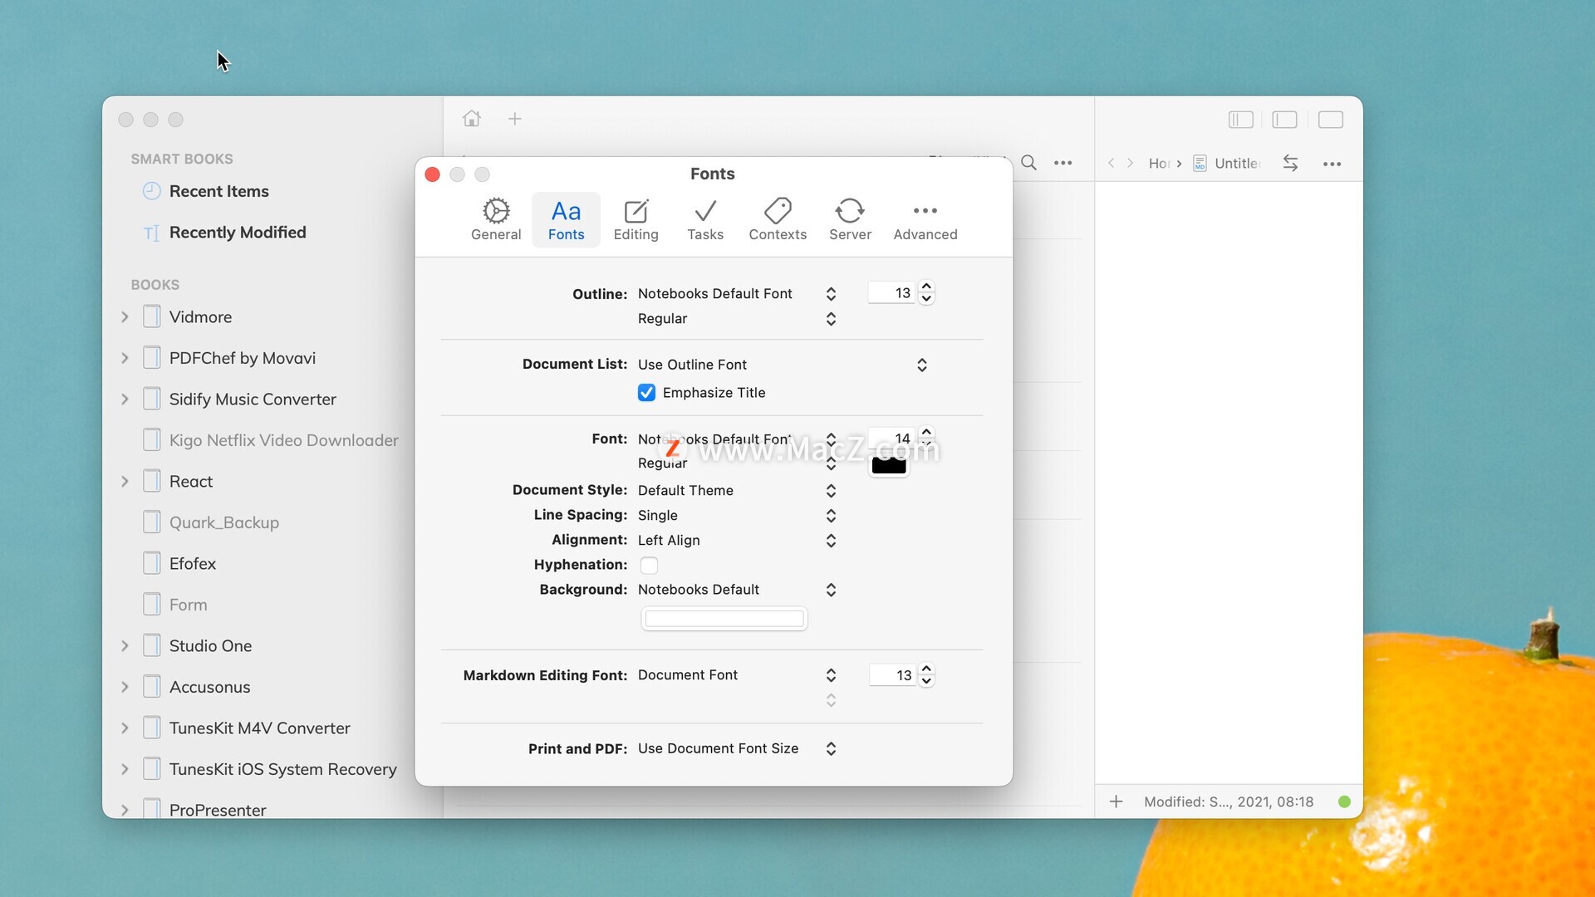1595x897 pixels.
Task: Open the Print and PDF dropdown
Action: [x=737, y=749]
